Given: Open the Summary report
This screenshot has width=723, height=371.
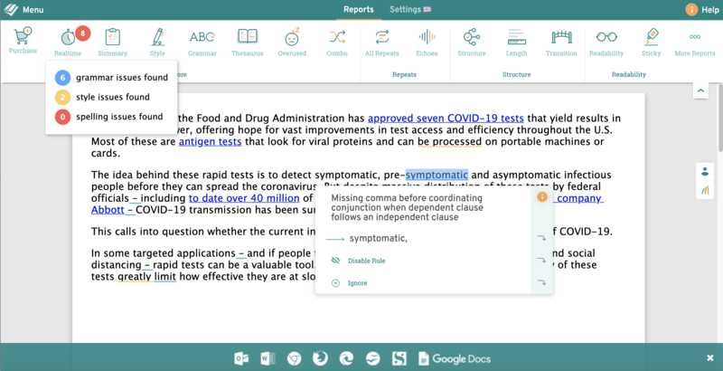Looking at the screenshot, I should coord(112,41).
